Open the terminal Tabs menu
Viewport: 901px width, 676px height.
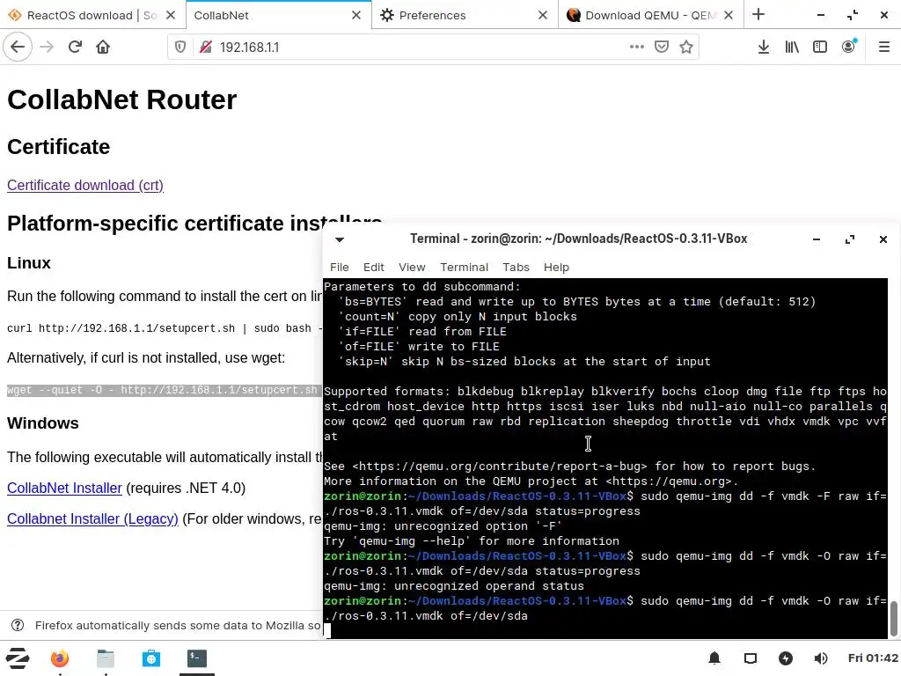pos(516,268)
